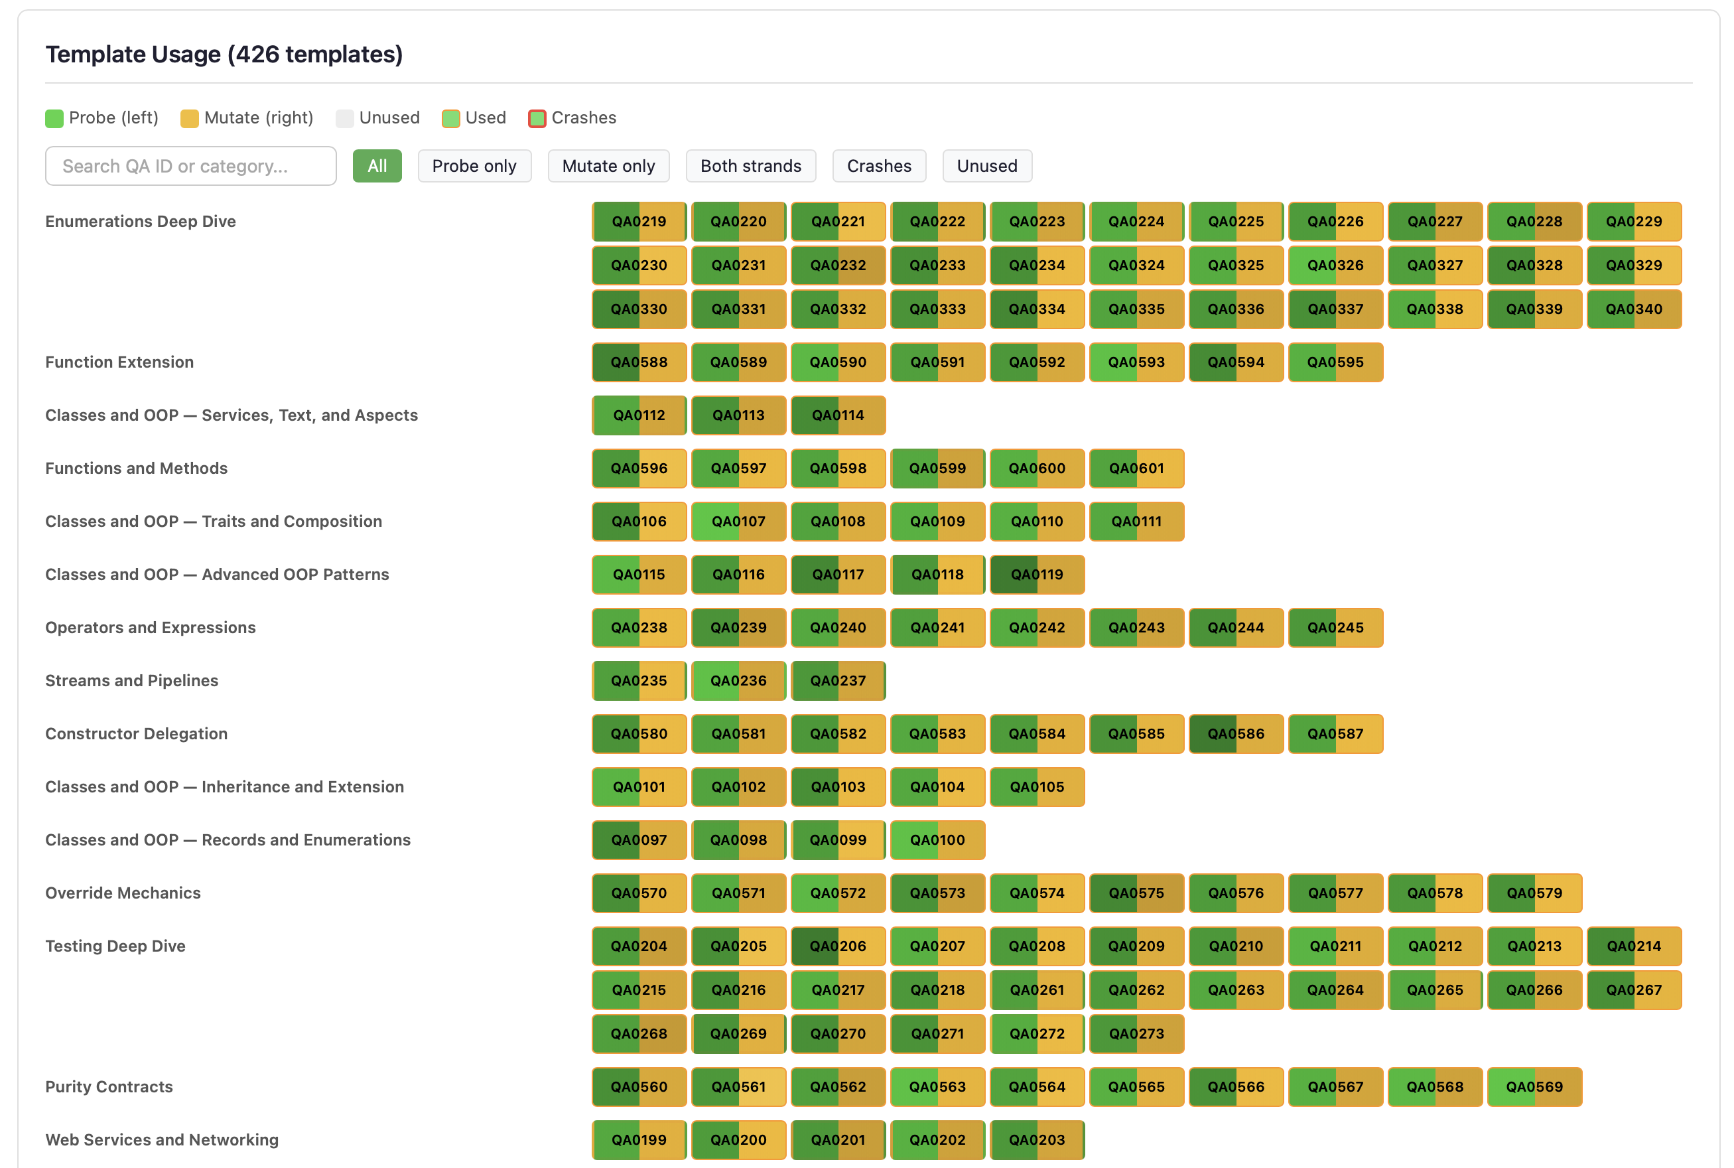
Task: Click QA0579 in the Override Mechanics row
Action: point(1534,893)
